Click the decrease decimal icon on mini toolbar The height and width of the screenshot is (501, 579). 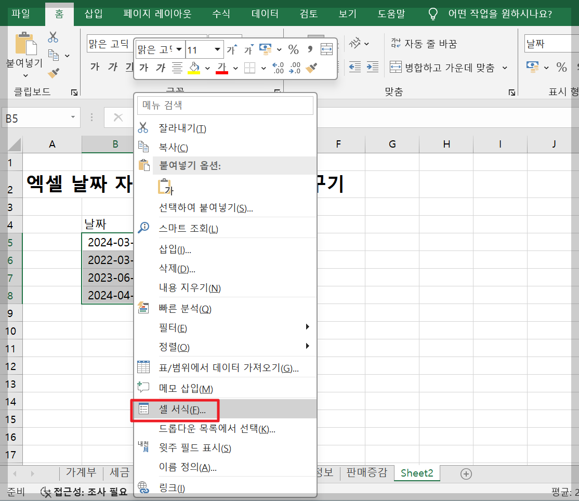(295, 68)
